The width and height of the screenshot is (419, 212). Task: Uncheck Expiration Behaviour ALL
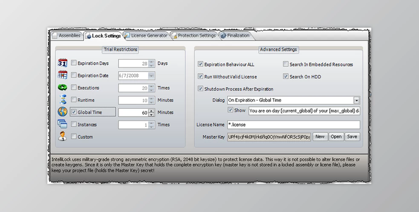201,64
